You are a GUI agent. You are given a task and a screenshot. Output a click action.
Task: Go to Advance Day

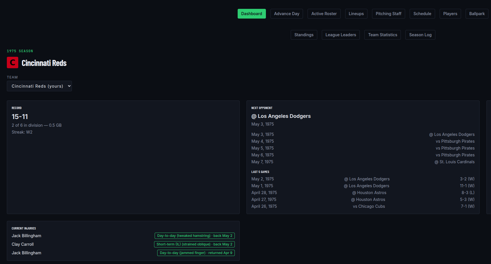pyautogui.click(x=287, y=14)
